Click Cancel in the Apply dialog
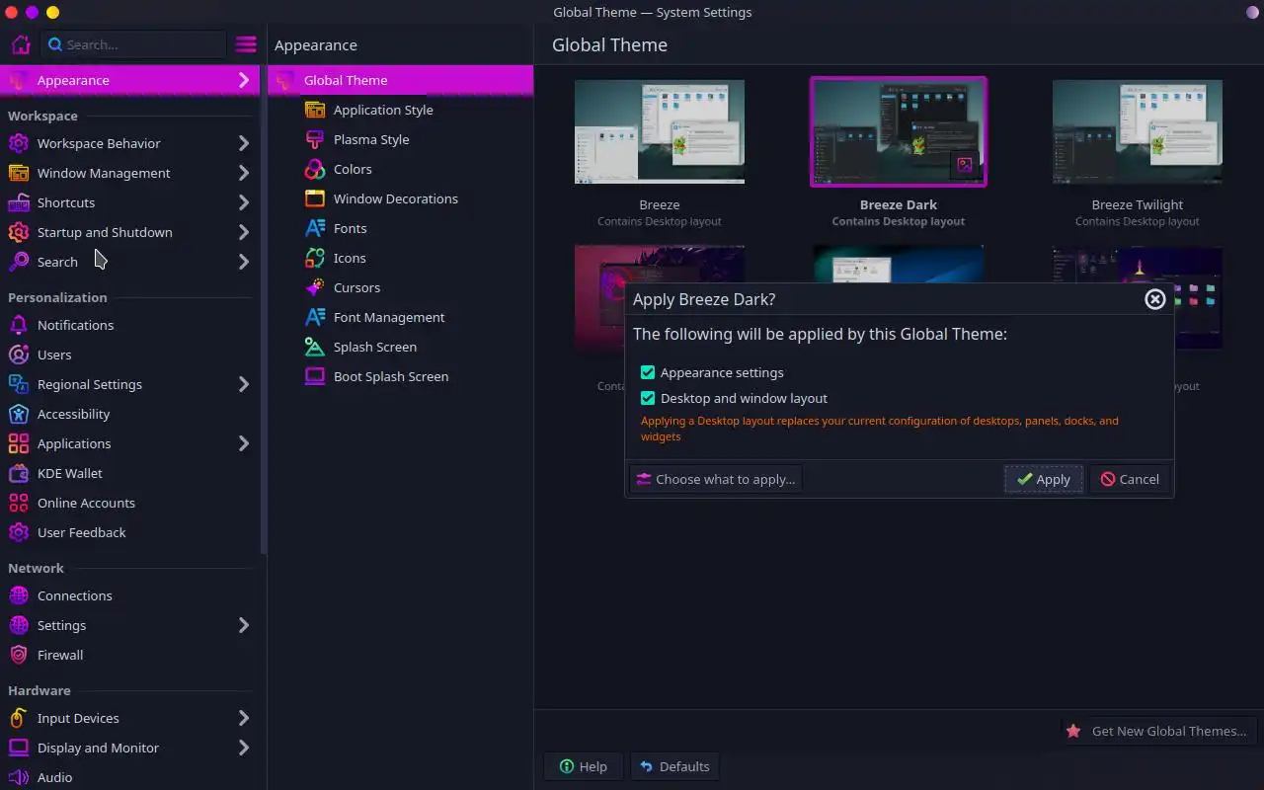The image size is (1264, 790). coord(1130,479)
